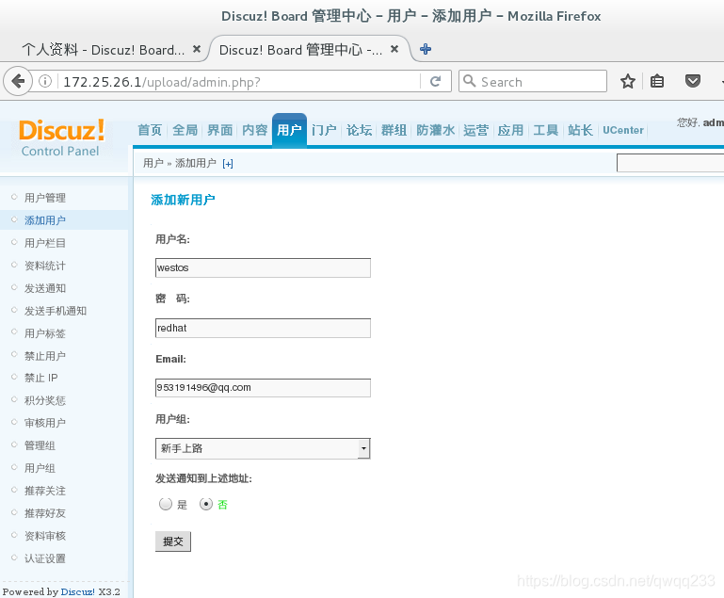This screenshot has width=724, height=598.
Task: Open the 界面 navigation menu
Action: pyautogui.click(x=219, y=130)
